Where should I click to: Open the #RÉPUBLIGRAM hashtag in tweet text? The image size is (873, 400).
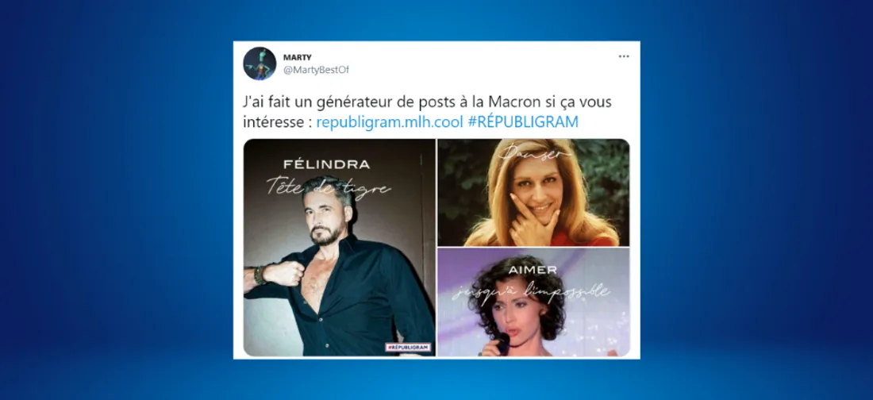click(523, 122)
